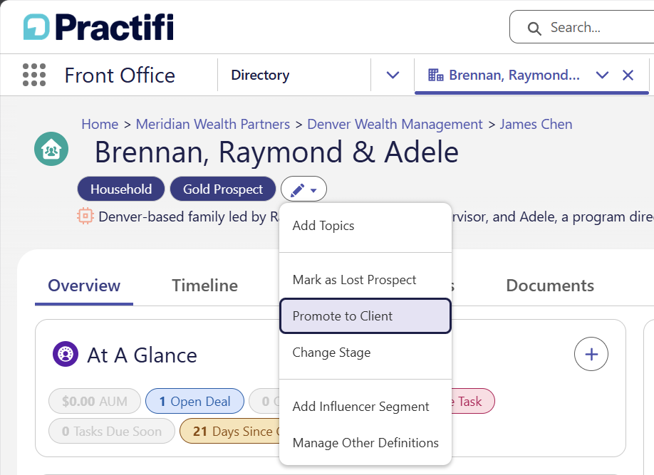Click the building icon on Brennan tab

(x=436, y=75)
